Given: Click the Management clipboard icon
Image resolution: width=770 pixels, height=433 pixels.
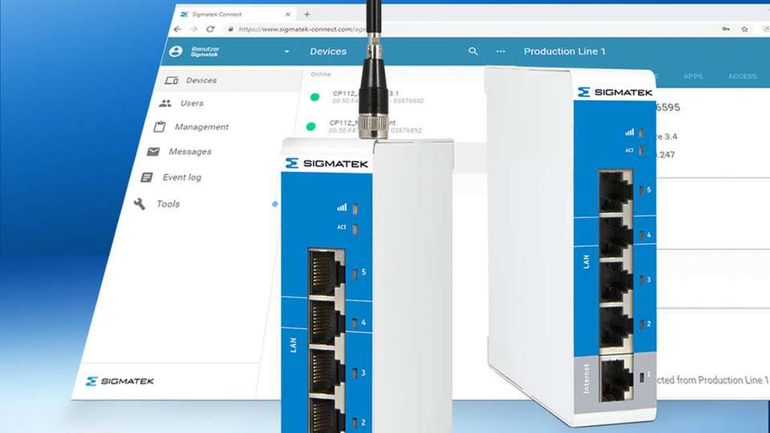Looking at the screenshot, I should pyautogui.click(x=160, y=127).
